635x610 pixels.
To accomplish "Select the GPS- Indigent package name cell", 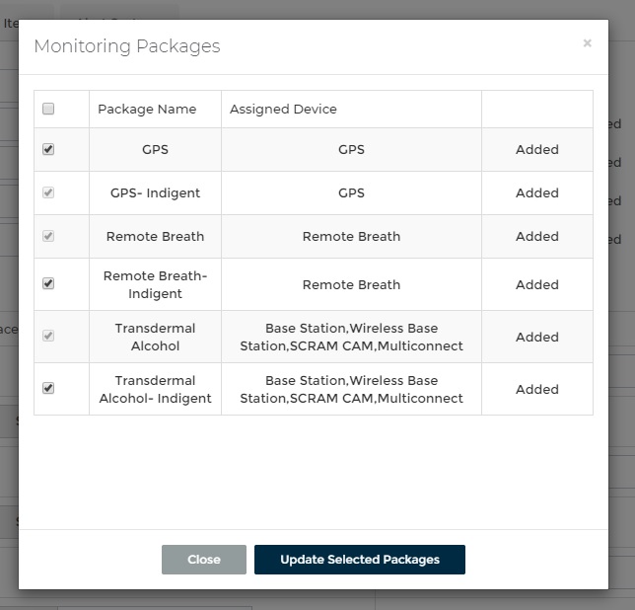I will pyautogui.click(x=155, y=193).
